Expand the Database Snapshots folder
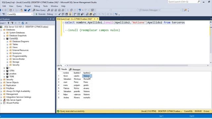This screenshot has width=212, height=119. (x=4, y=36)
